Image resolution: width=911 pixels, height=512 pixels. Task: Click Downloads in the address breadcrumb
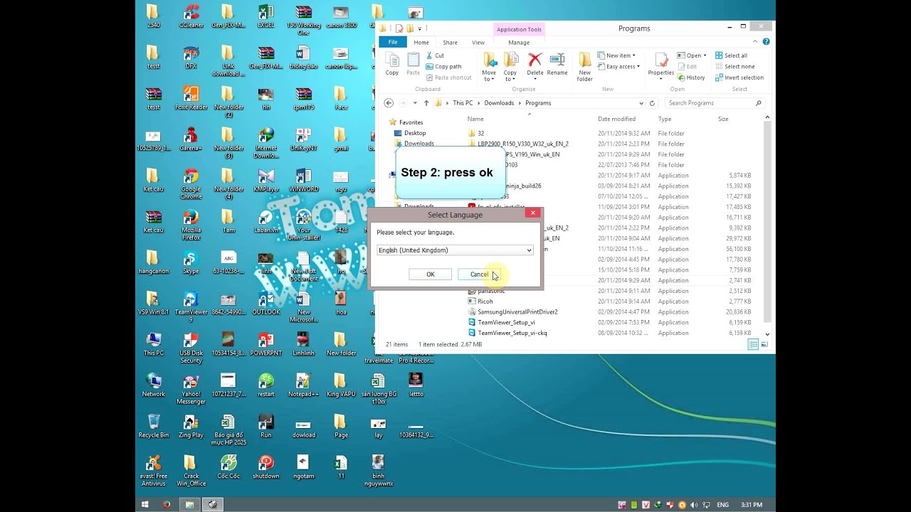(499, 103)
